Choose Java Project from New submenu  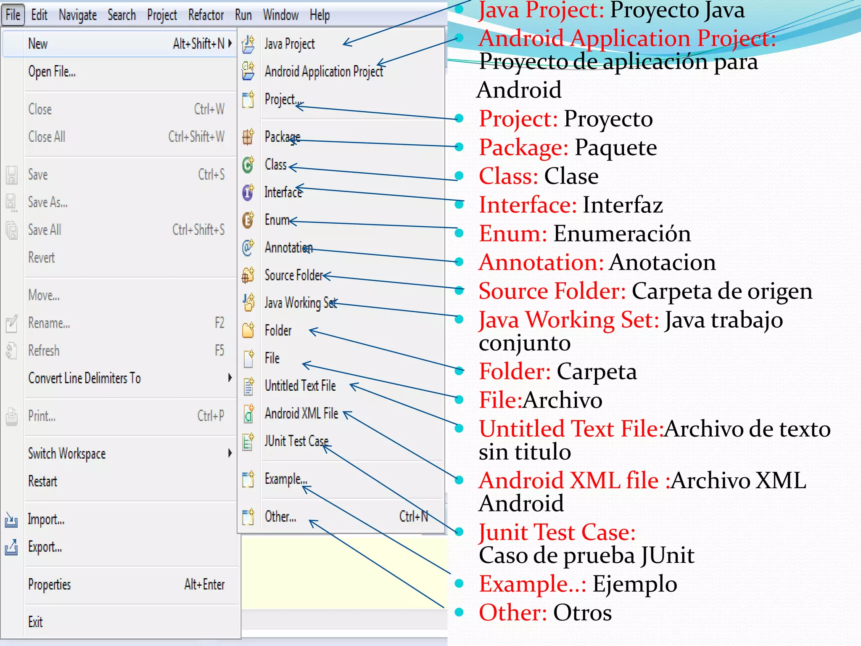click(x=341, y=44)
